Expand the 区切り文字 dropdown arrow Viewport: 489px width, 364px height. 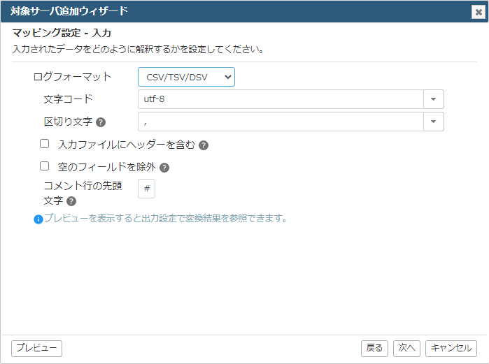point(434,122)
